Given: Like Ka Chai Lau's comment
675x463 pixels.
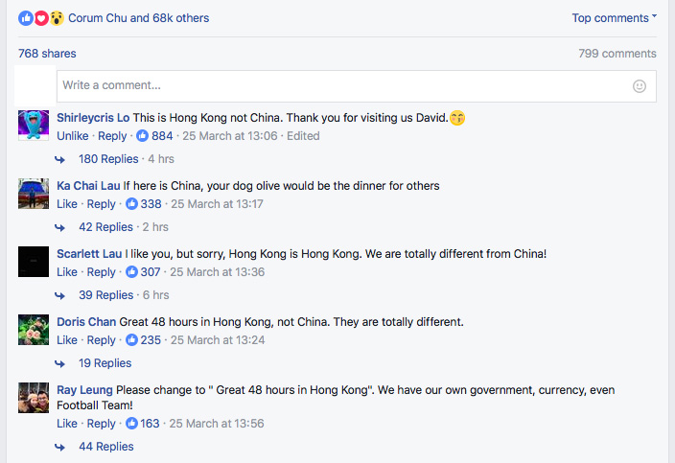Looking at the screenshot, I should pos(67,204).
